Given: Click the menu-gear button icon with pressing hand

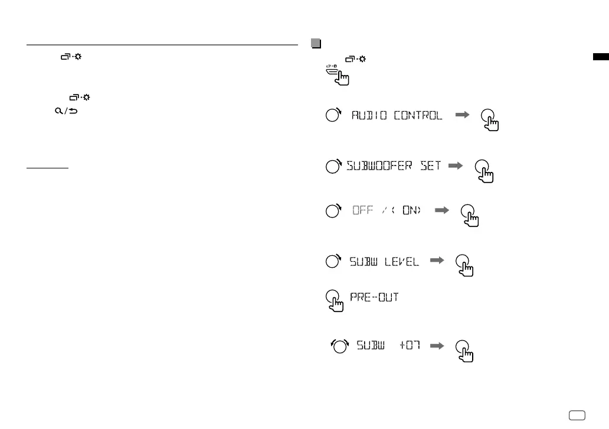Looking at the screenshot, I should click(x=338, y=75).
